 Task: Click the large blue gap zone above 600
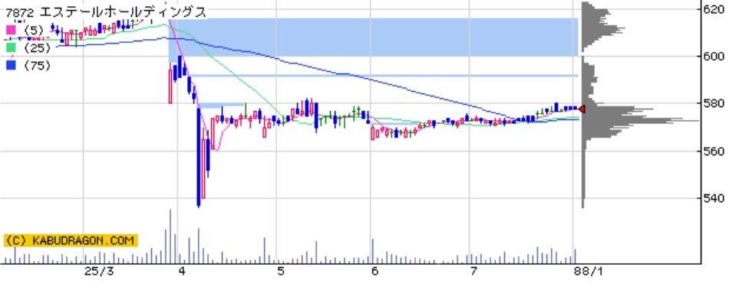(374, 37)
